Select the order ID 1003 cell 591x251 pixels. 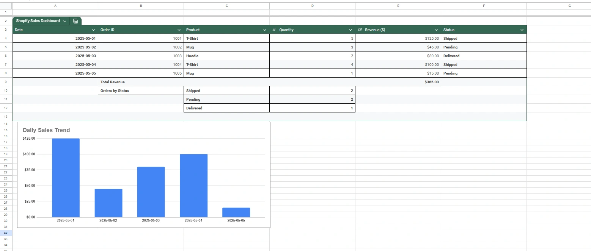coord(141,56)
